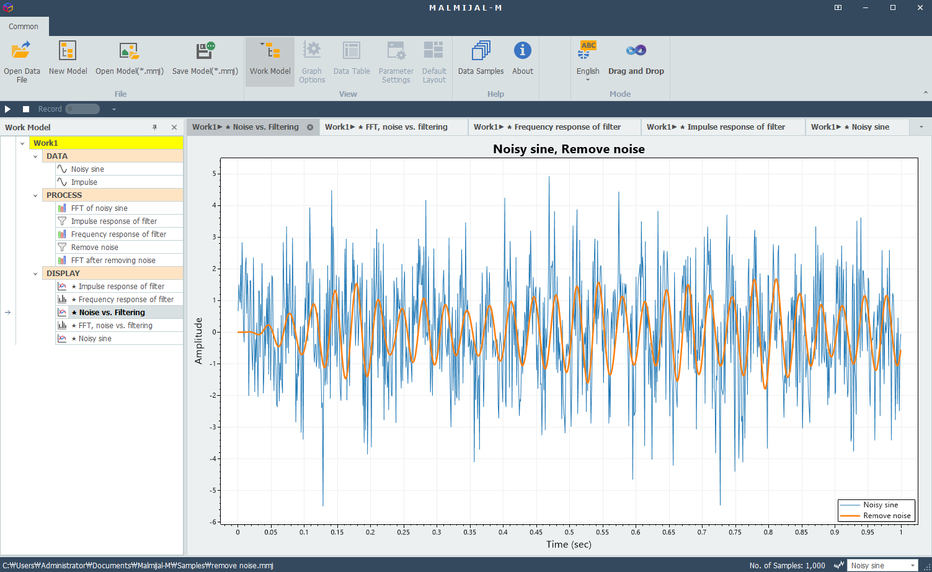Select the Common ribbon tab

(24, 27)
